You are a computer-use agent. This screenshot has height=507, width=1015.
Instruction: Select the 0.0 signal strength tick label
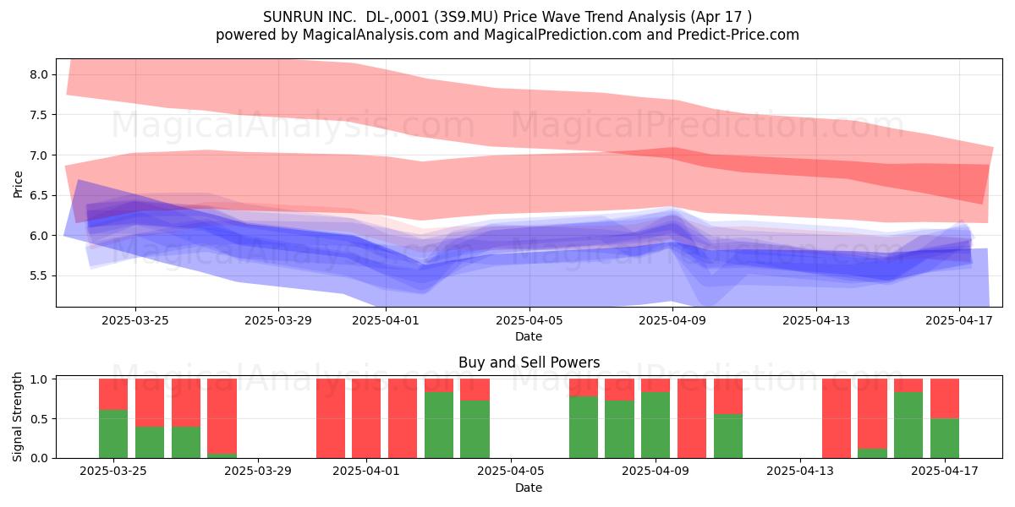pos(39,458)
